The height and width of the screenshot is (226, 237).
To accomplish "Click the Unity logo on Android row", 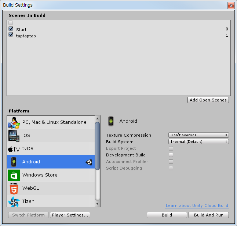I will click(89, 162).
